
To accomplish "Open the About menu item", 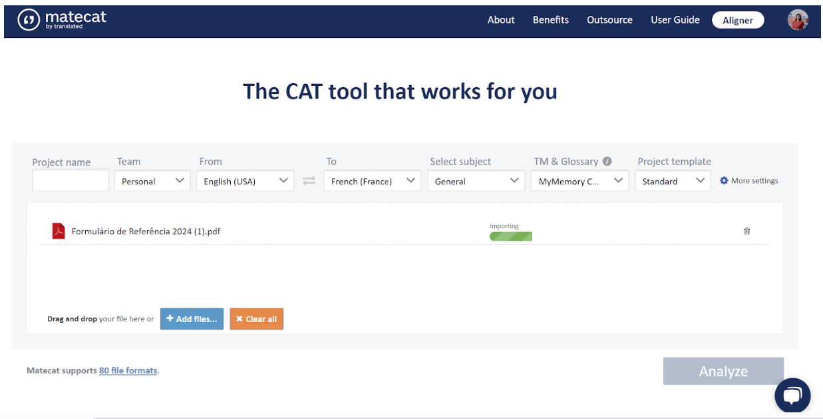I will [501, 20].
